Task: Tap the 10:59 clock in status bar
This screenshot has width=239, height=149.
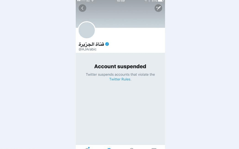Action: pos(121,1)
